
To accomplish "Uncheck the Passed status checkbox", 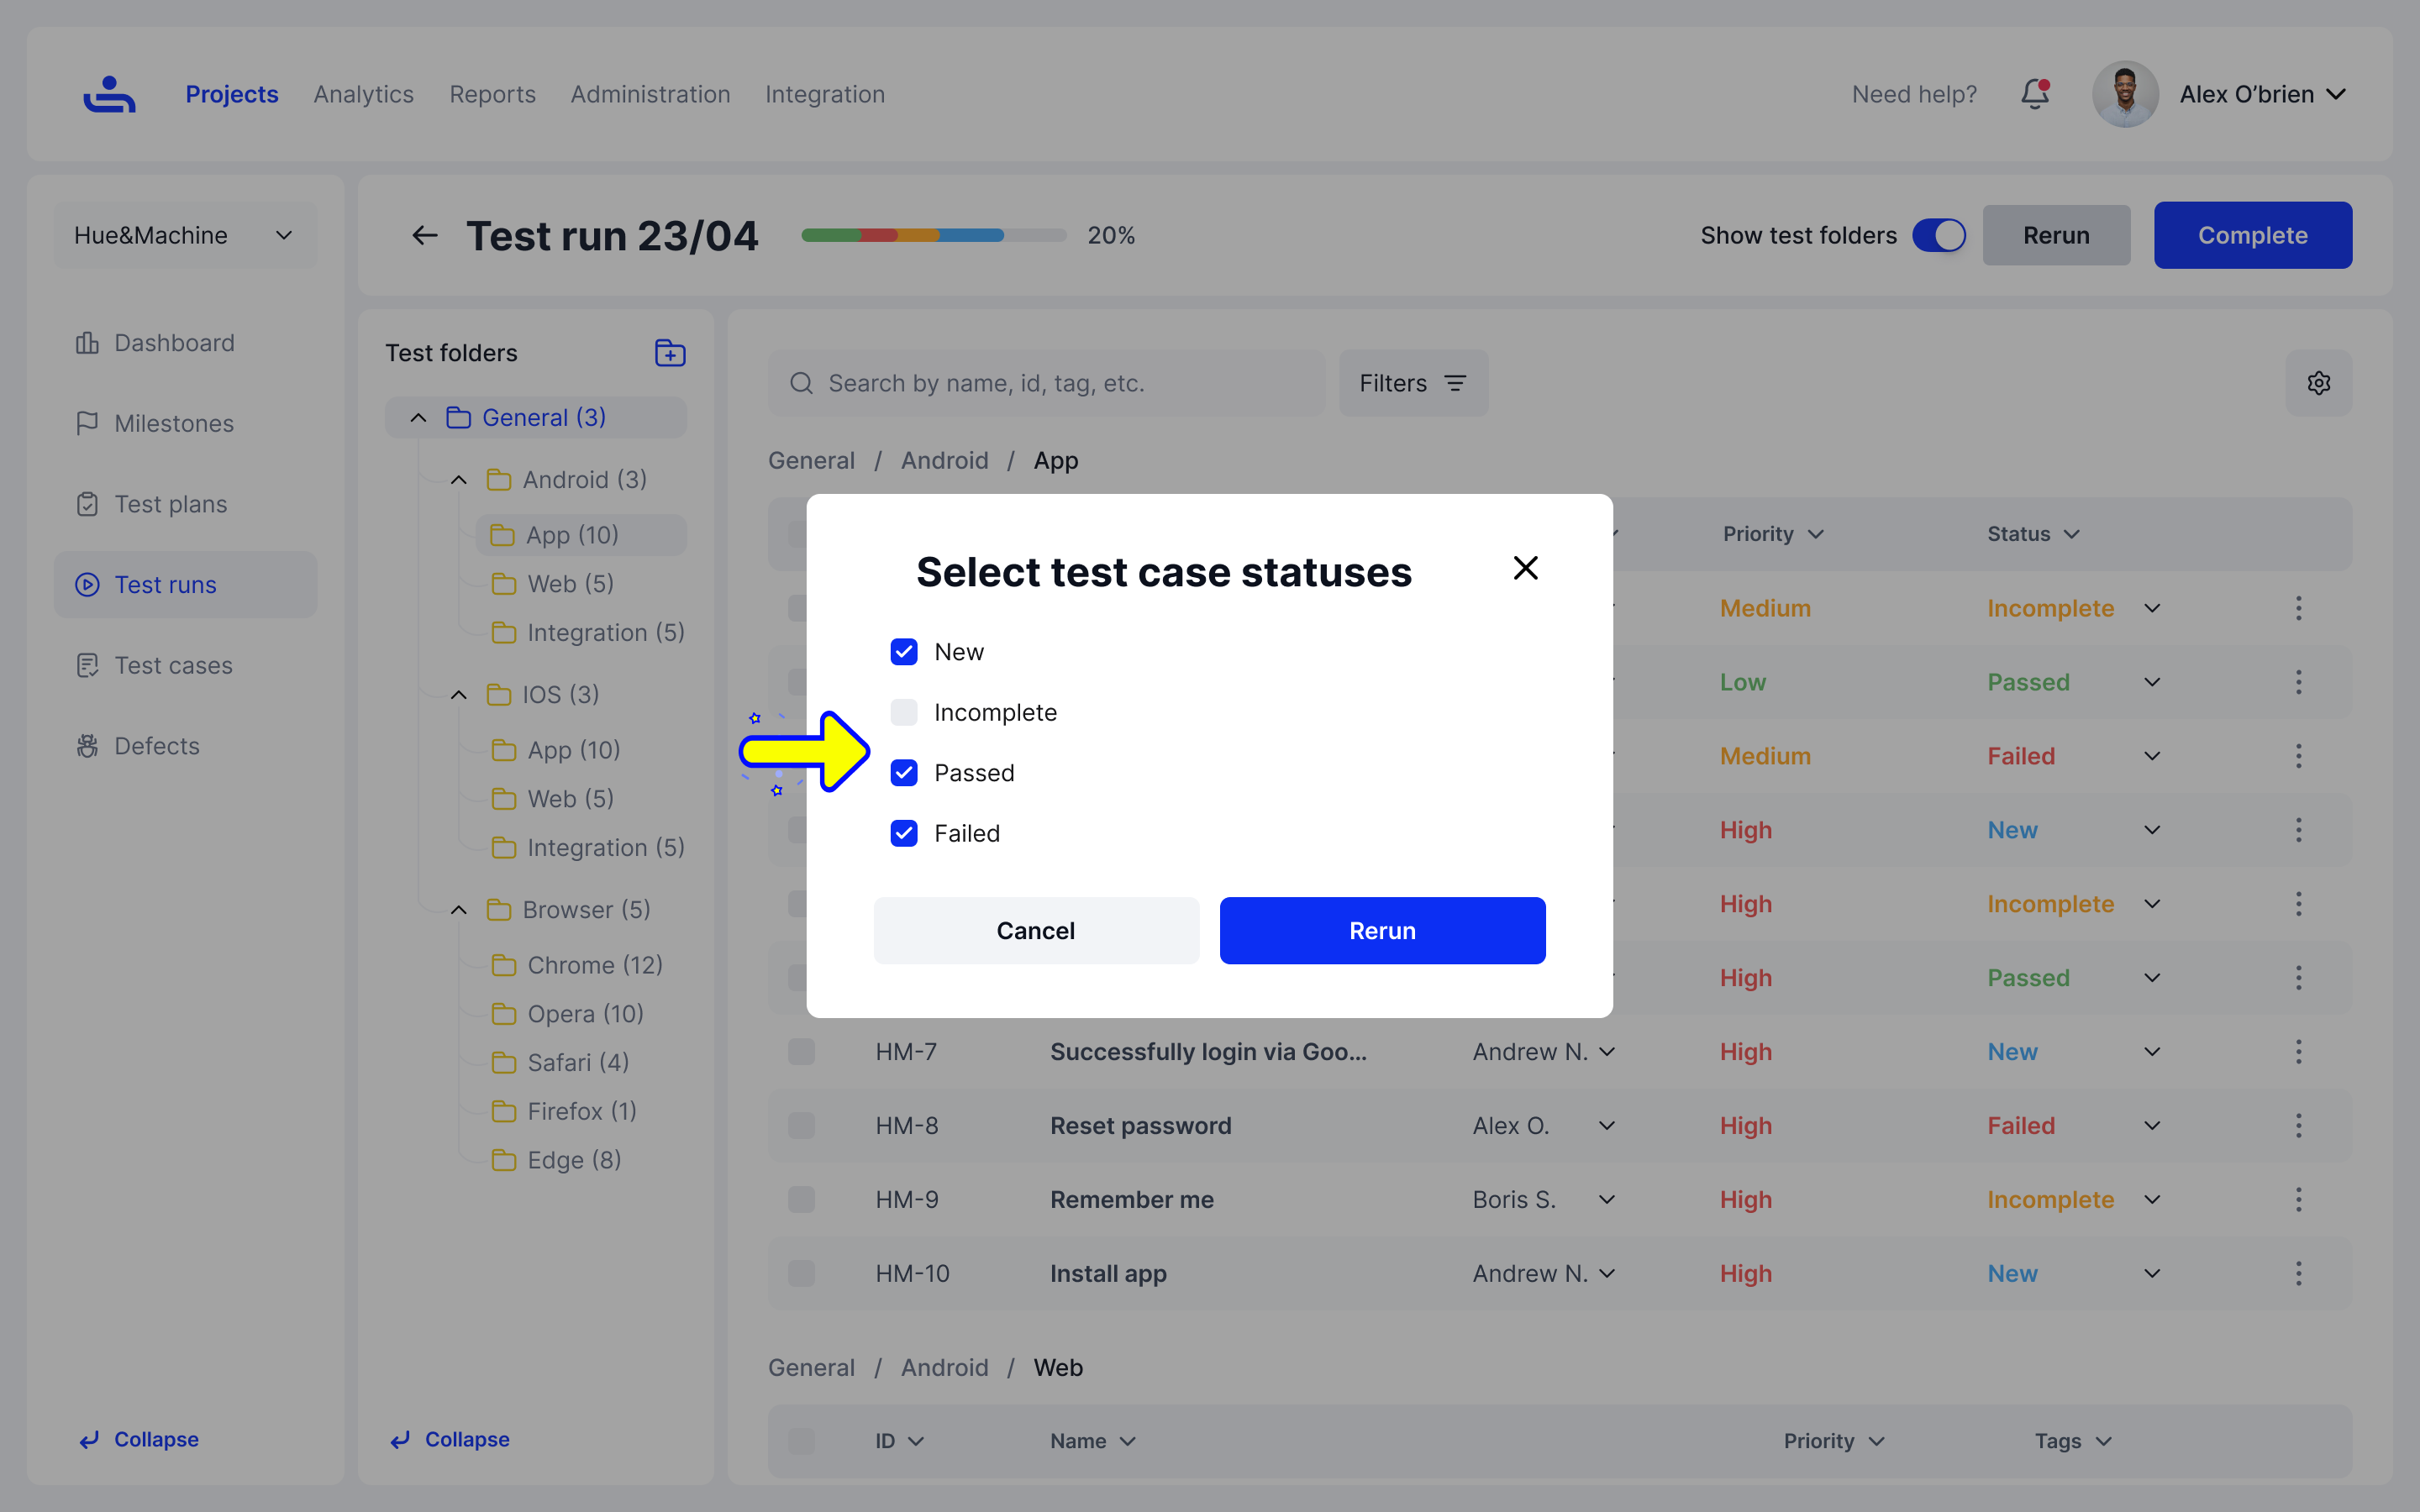I will coord(904,773).
